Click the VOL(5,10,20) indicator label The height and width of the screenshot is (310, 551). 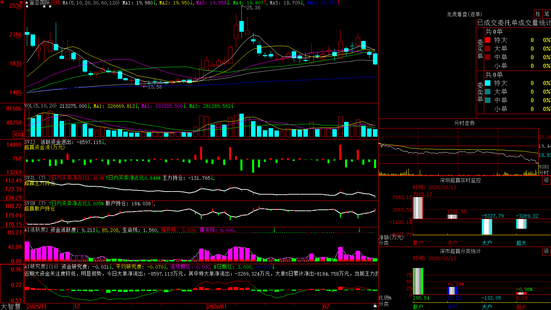[40, 106]
